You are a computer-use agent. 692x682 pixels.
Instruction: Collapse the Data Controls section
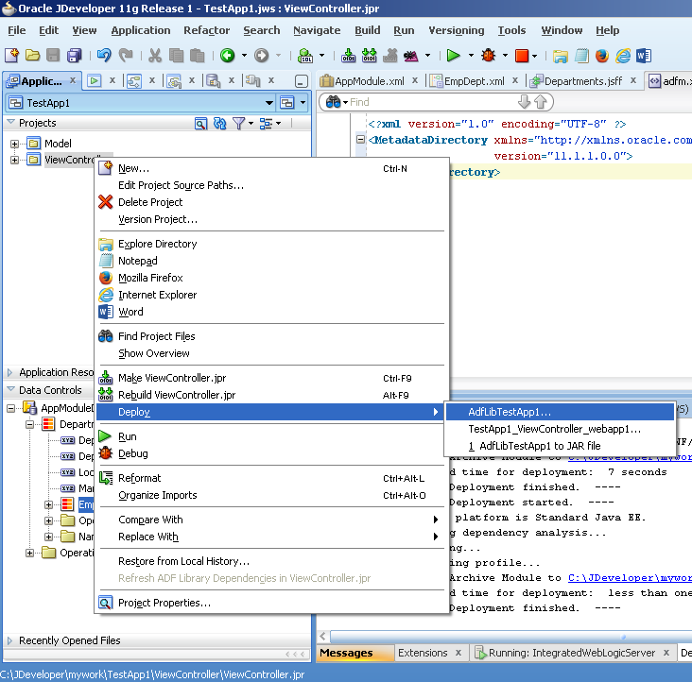click(x=10, y=390)
